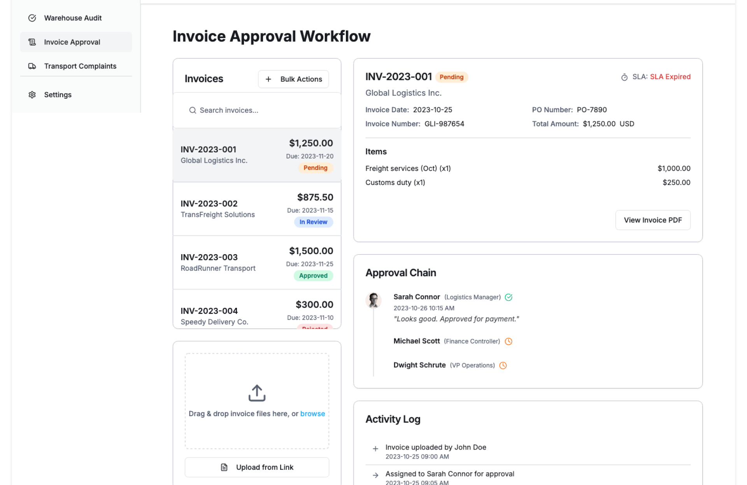Click the Settings gear icon
Image resolution: width=747 pixels, height=485 pixels.
pos(32,95)
